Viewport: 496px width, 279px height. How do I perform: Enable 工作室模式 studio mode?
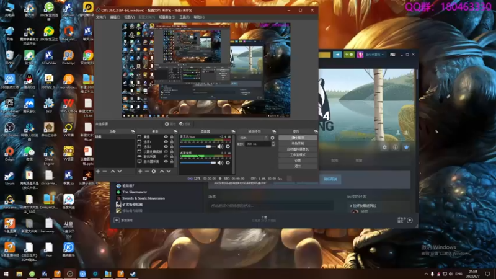pos(298,154)
